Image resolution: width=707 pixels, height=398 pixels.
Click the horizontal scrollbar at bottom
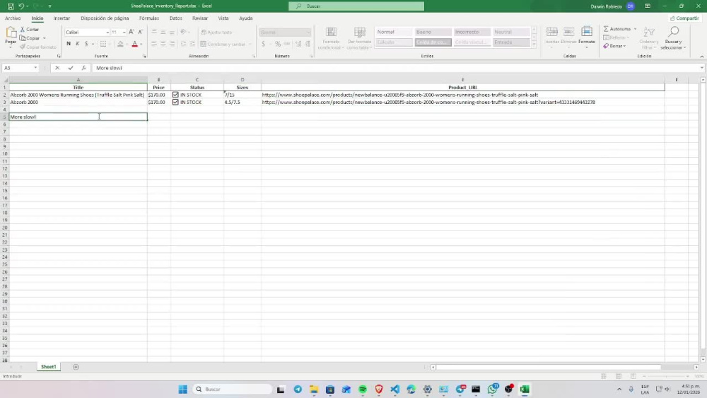pos(548,368)
